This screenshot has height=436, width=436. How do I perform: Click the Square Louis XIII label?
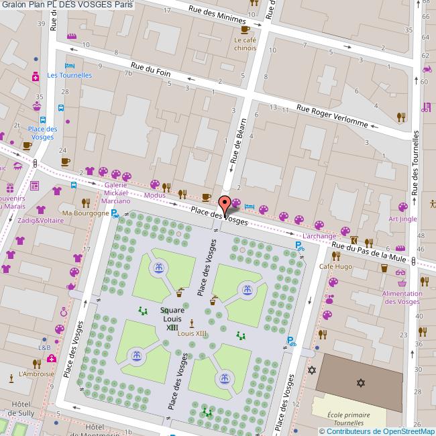(x=172, y=319)
